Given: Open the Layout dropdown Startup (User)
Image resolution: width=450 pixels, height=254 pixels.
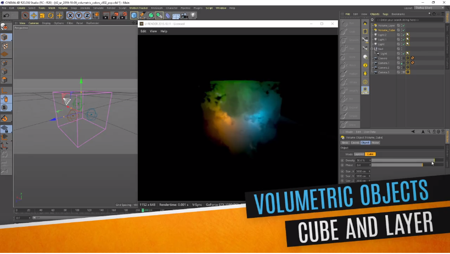Looking at the screenshot, I should 421,8.
